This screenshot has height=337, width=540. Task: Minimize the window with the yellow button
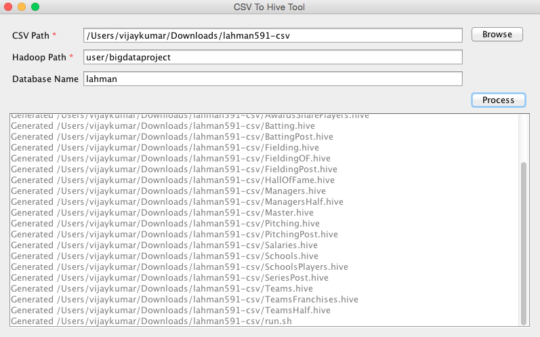click(x=22, y=7)
